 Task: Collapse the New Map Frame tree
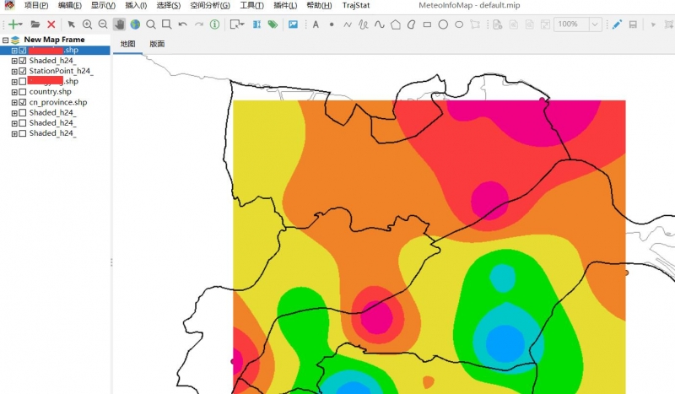pos(5,40)
